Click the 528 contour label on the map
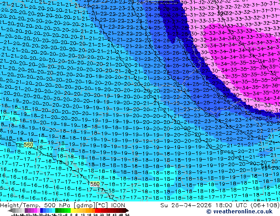Image resolution: width=280 pixels, height=216 pixels. click(x=222, y=97)
